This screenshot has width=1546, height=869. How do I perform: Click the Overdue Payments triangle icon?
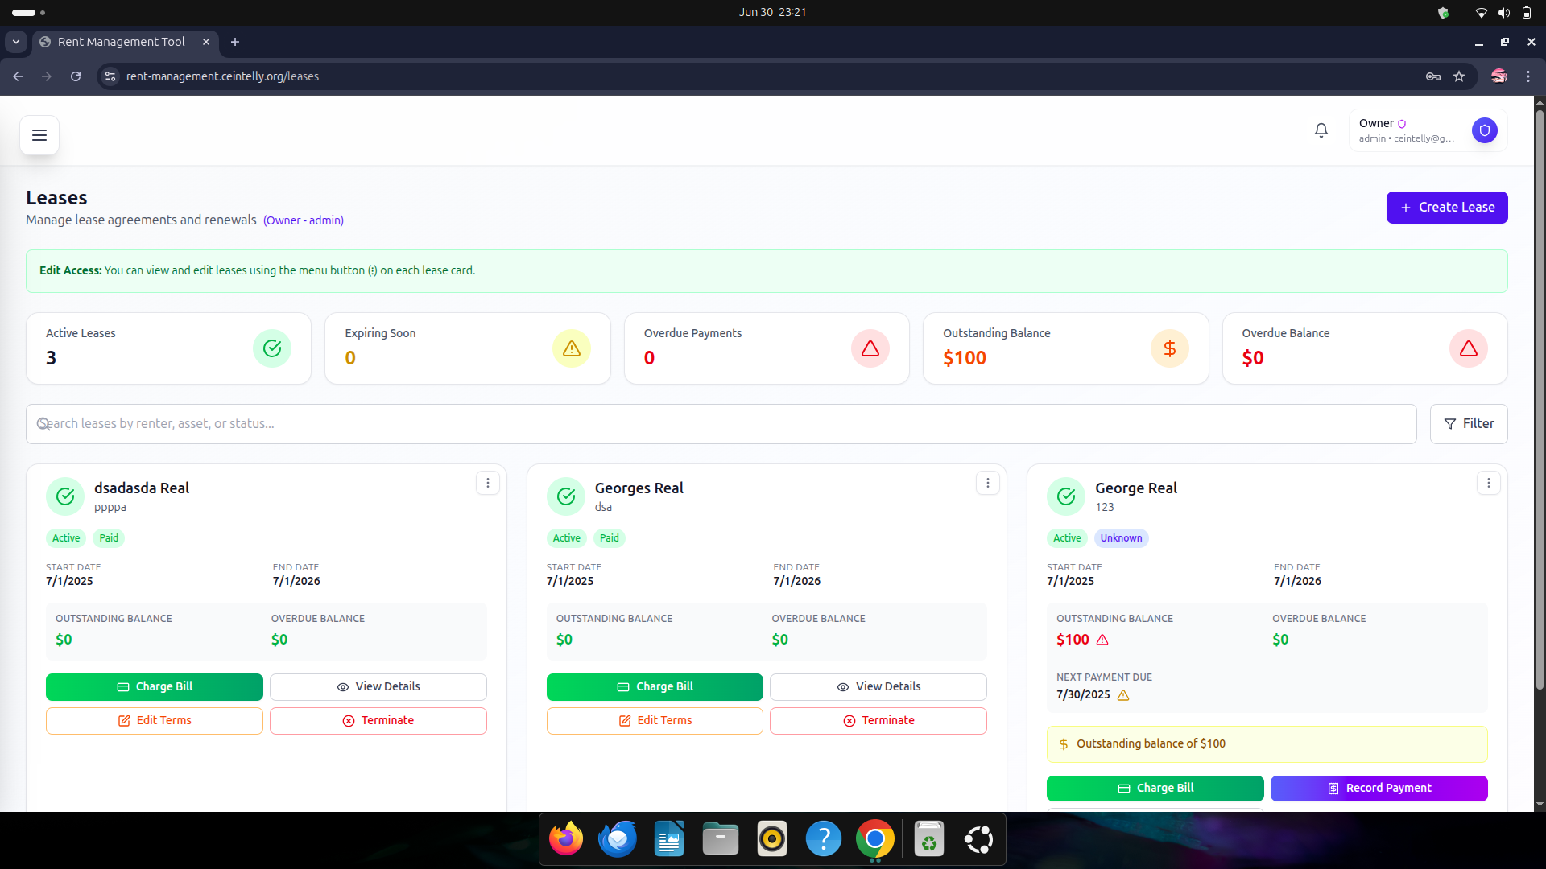tap(870, 348)
